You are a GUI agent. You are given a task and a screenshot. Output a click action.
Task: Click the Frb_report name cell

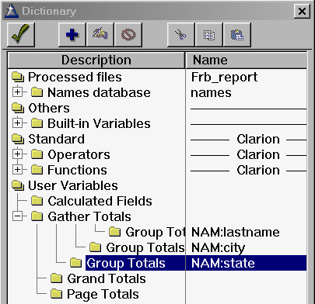(224, 77)
